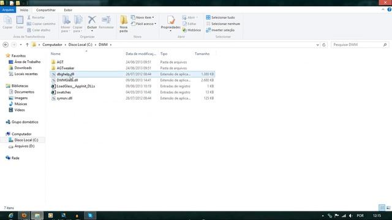Click the volume icon in the tray

(351, 216)
